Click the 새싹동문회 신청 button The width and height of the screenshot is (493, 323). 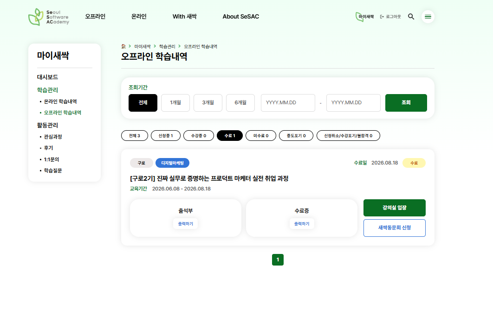click(395, 228)
